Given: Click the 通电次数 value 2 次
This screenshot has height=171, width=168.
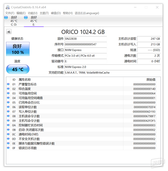Looking at the screenshot, I should click(149, 56).
